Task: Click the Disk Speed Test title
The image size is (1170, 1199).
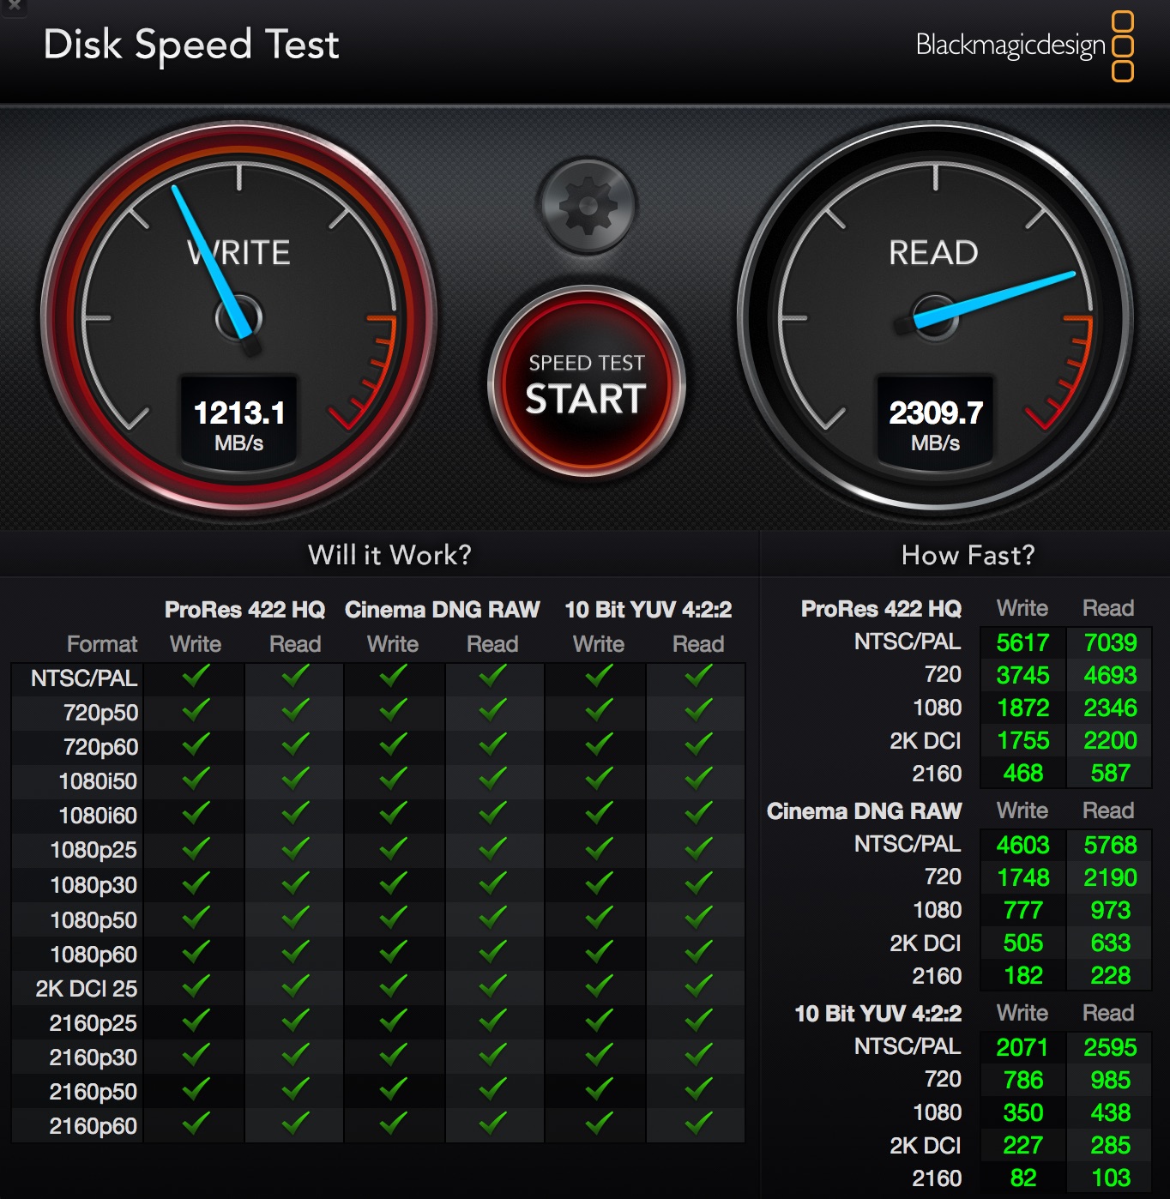Action: [x=191, y=45]
